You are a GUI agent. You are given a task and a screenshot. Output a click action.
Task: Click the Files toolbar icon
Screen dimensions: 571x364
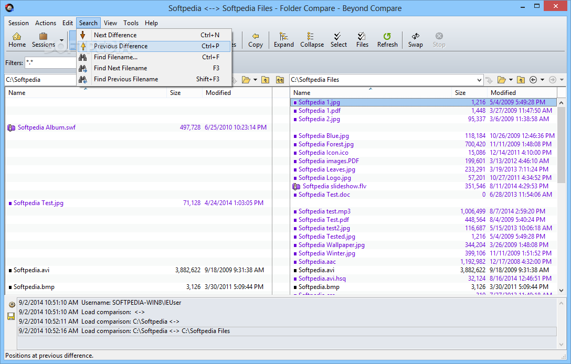(x=362, y=36)
